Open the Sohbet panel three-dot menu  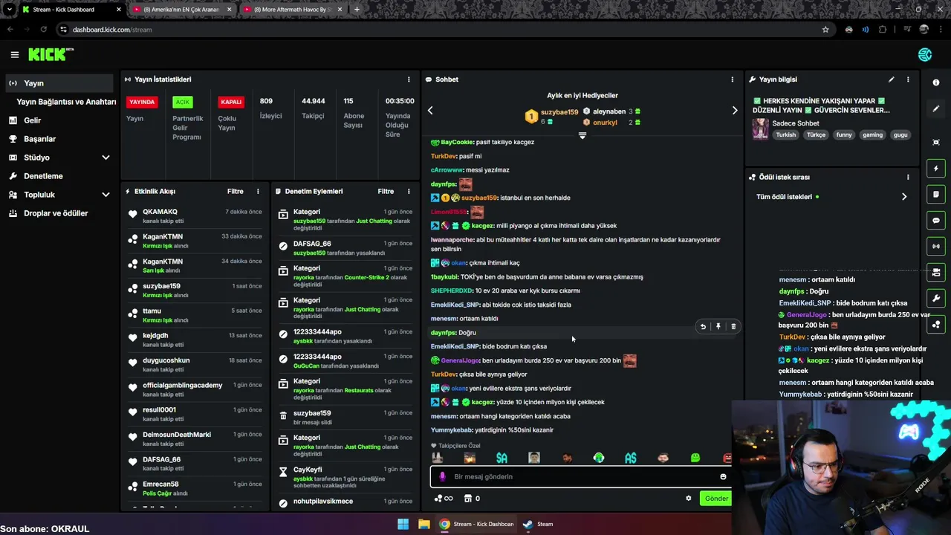point(732,80)
